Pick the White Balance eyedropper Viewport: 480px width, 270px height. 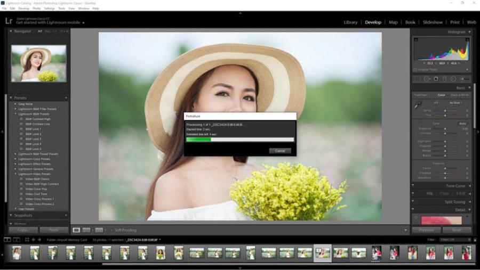[418, 104]
